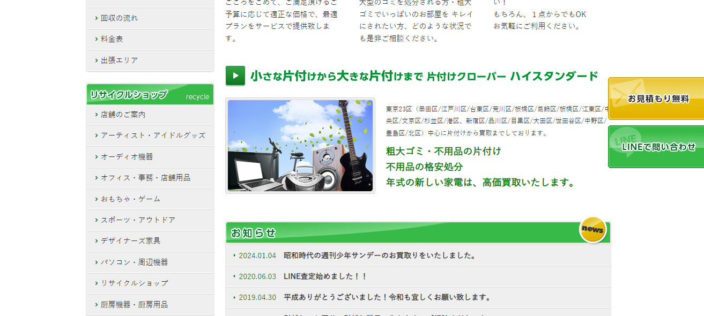Screen dimensions: 704x316
Task: Open the LINE査定始めました news entry
Action: point(325,276)
